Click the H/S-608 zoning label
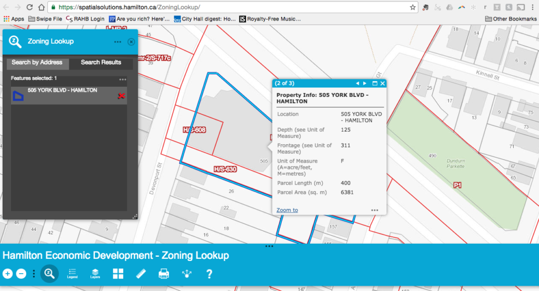The height and width of the screenshot is (291, 539). (194, 130)
